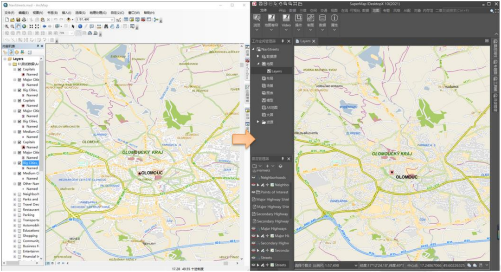This screenshot has height=272, width=501.
Task: Click List By Source icon in contents
Action: [11, 52]
